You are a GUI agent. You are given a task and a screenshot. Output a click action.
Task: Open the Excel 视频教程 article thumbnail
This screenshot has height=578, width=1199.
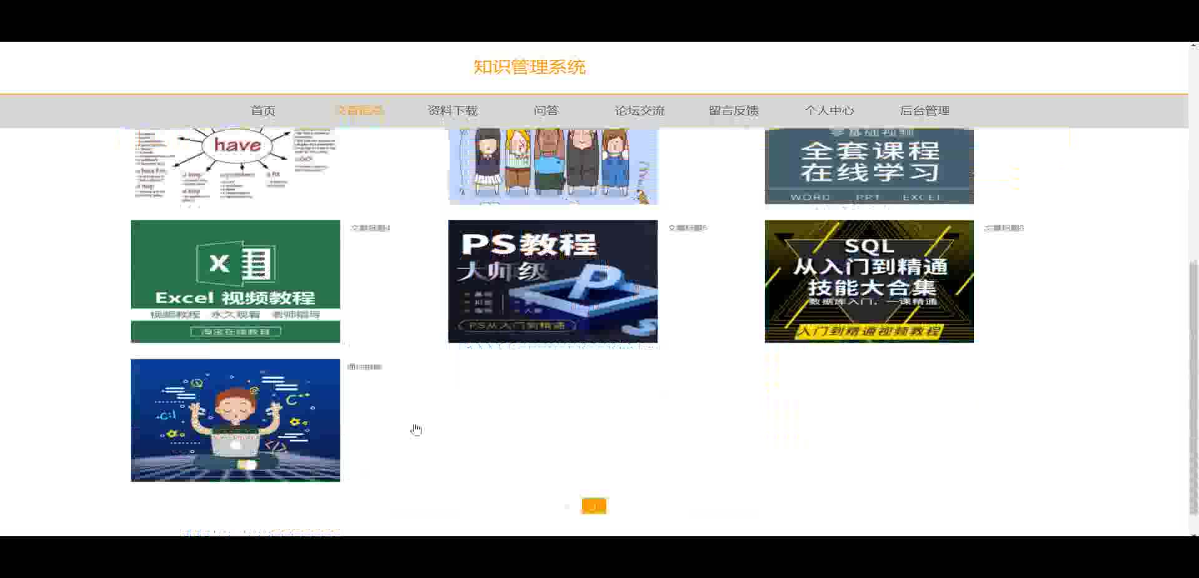coord(235,281)
